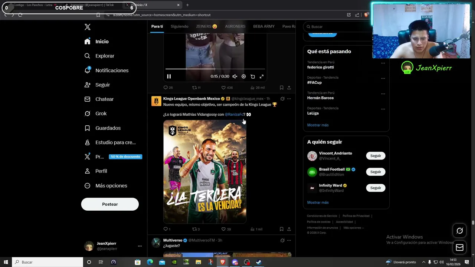The image size is (475, 267).
Task: Expand Más opciones in the sidebar
Action: pos(106,186)
